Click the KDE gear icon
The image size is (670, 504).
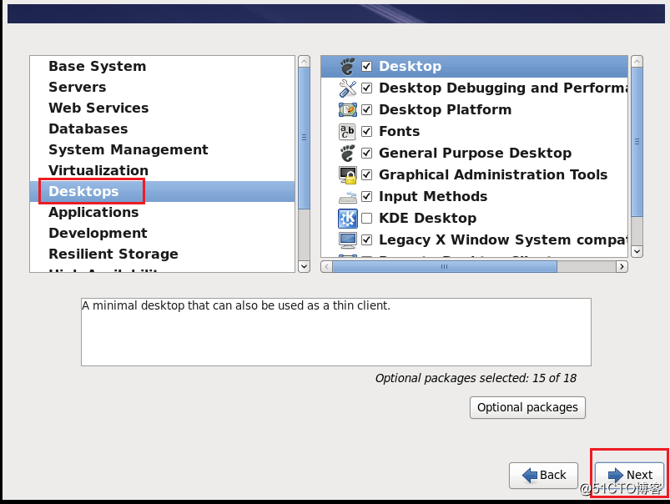347,219
